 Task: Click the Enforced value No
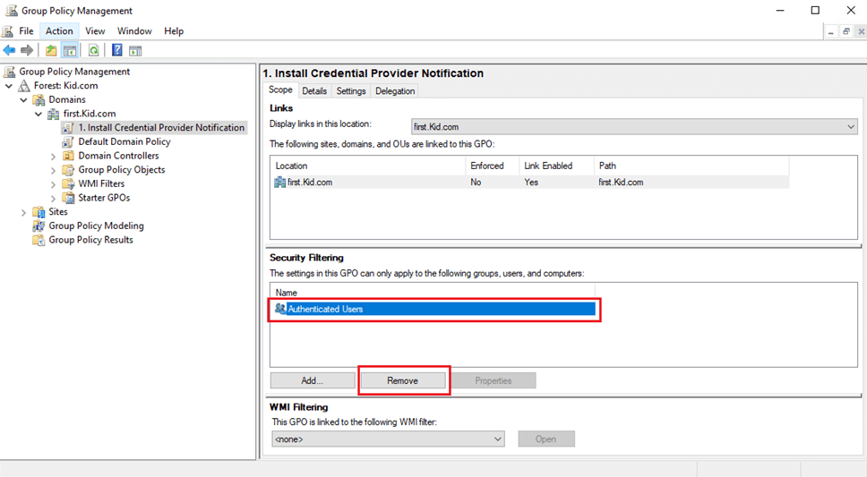tap(476, 182)
